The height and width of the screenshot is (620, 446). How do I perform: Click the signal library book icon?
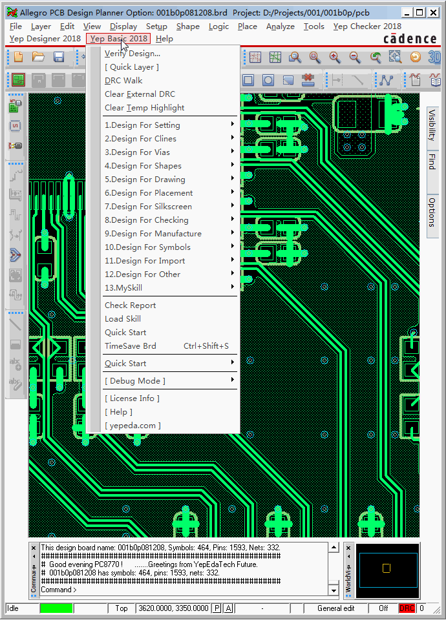coord(435,80)
